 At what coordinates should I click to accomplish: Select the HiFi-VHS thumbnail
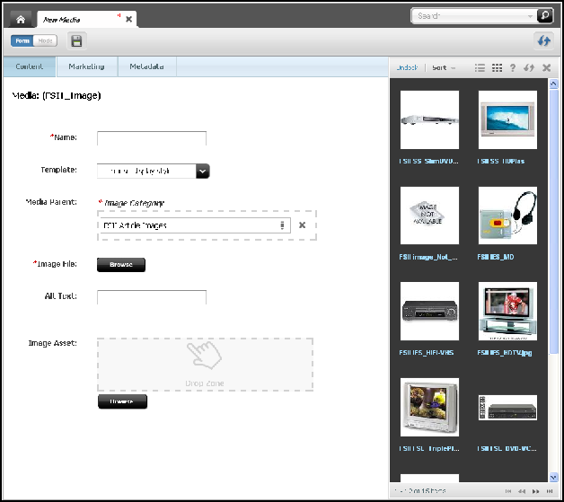(429, 311)
